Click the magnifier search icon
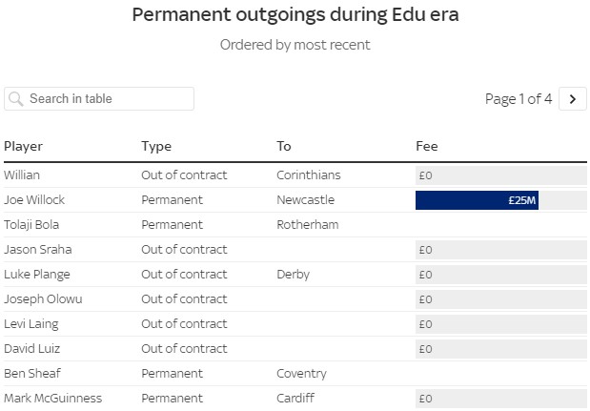The width and height of the screenshot is (590, 411). pos(15,99)
